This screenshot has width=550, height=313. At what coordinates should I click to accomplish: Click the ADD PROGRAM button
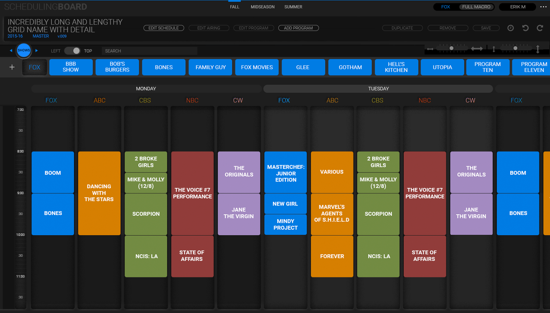point(298,28)
